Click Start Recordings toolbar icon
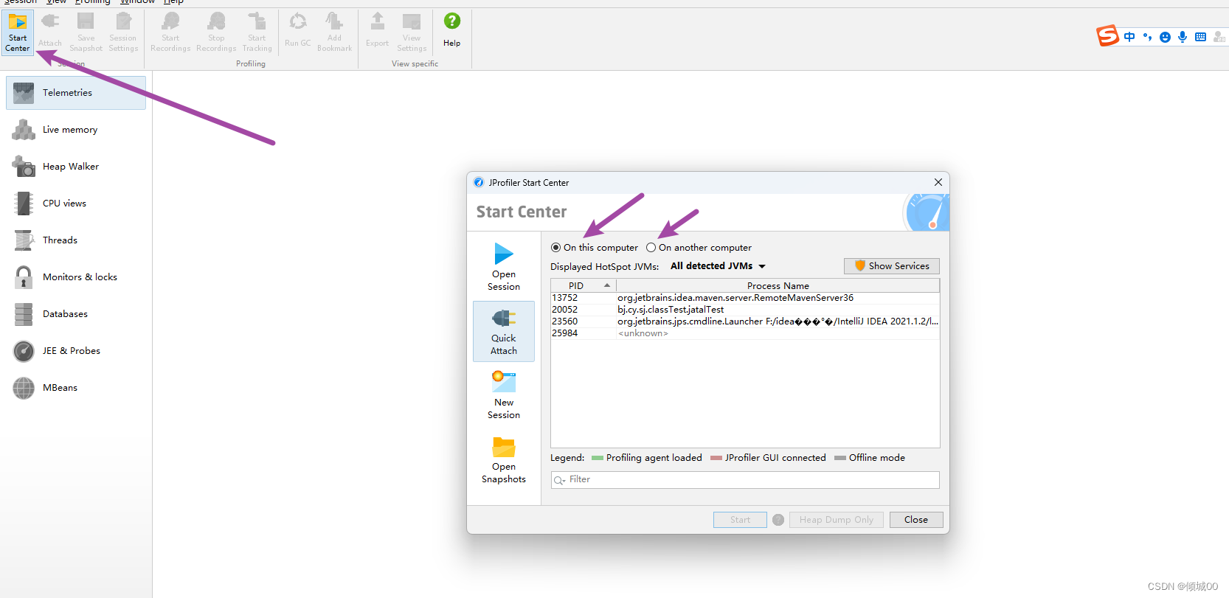Image resolution: width=1229 pixels, height=598 pixels. [170, 32]
